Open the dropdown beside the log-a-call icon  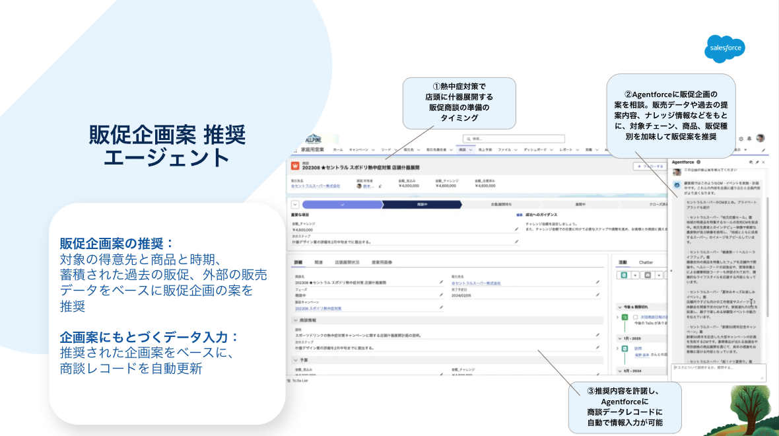click(x=635, y=275)
